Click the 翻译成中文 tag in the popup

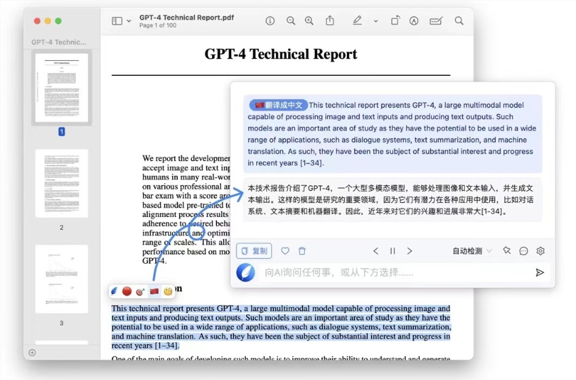coord(278,105)
